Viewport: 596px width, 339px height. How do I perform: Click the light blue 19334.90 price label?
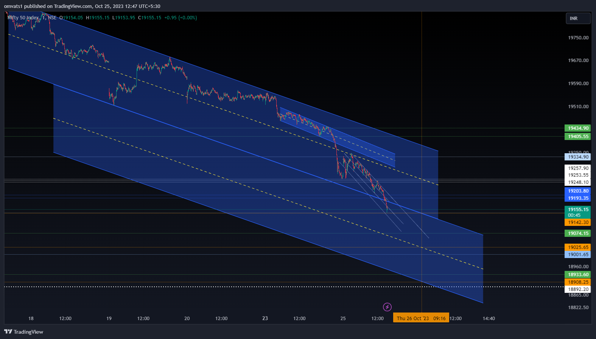(x=577, y=157)
